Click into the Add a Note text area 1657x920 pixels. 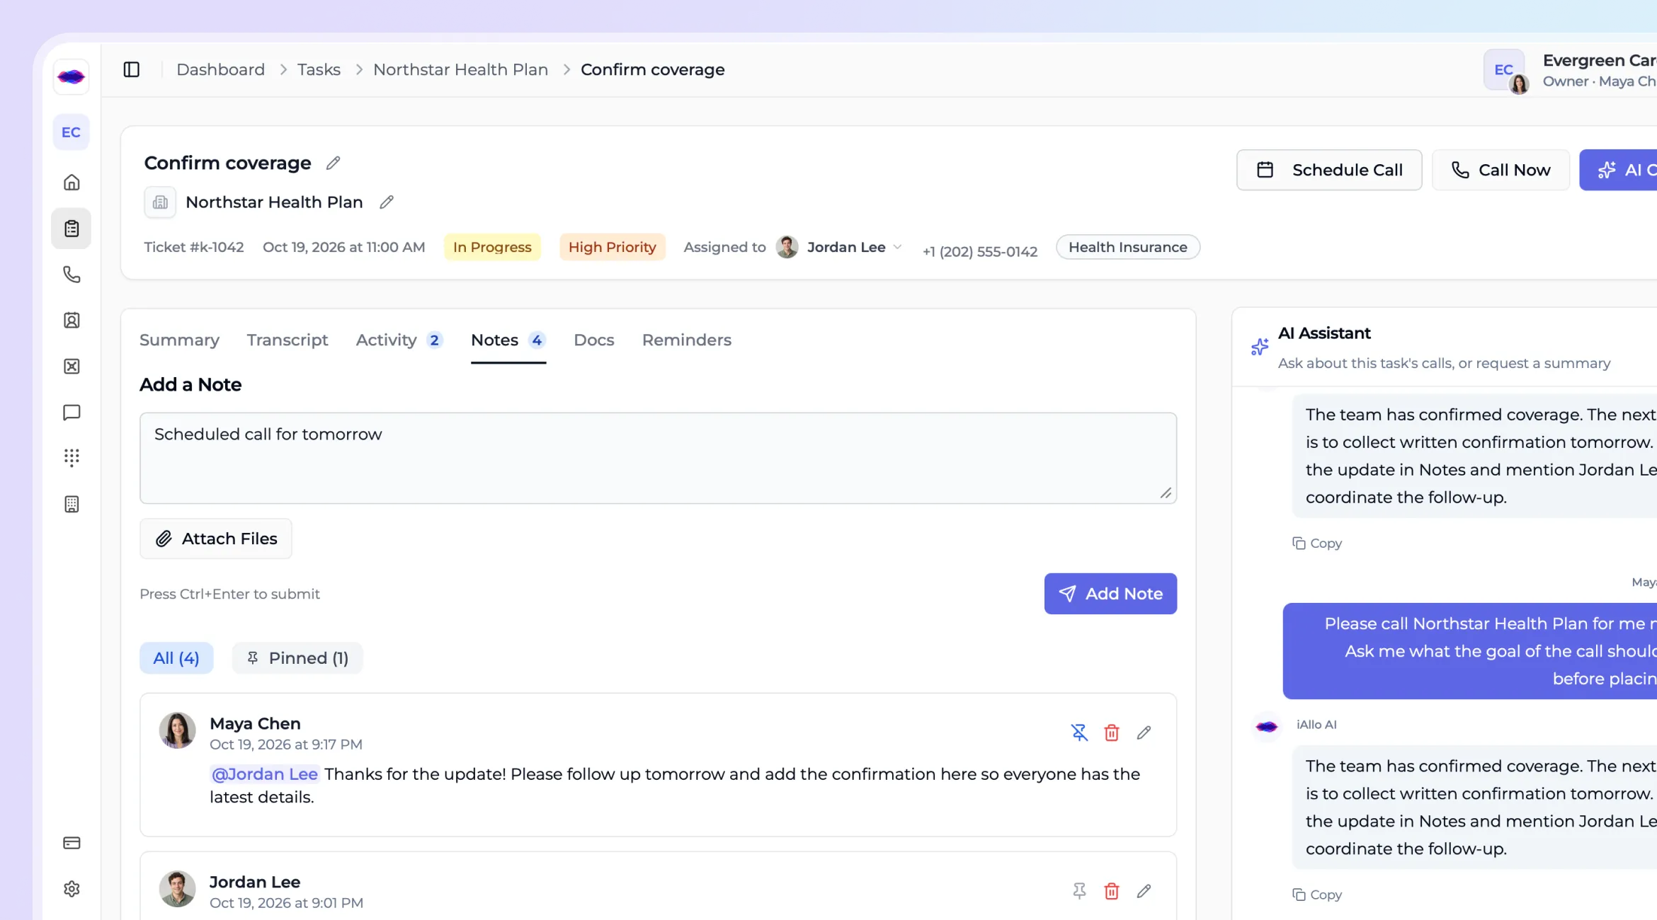[x=658, y=459]
